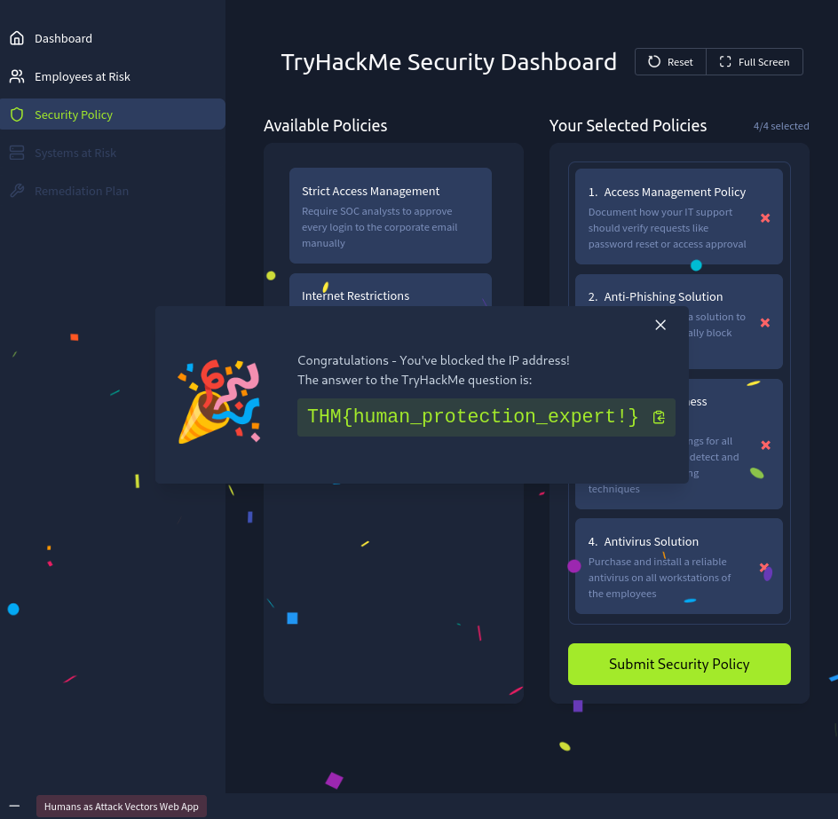The width and height of the screenshot is (838, 819).
Task: Click the Employees at Risk people icon
Action: point(17,76)
